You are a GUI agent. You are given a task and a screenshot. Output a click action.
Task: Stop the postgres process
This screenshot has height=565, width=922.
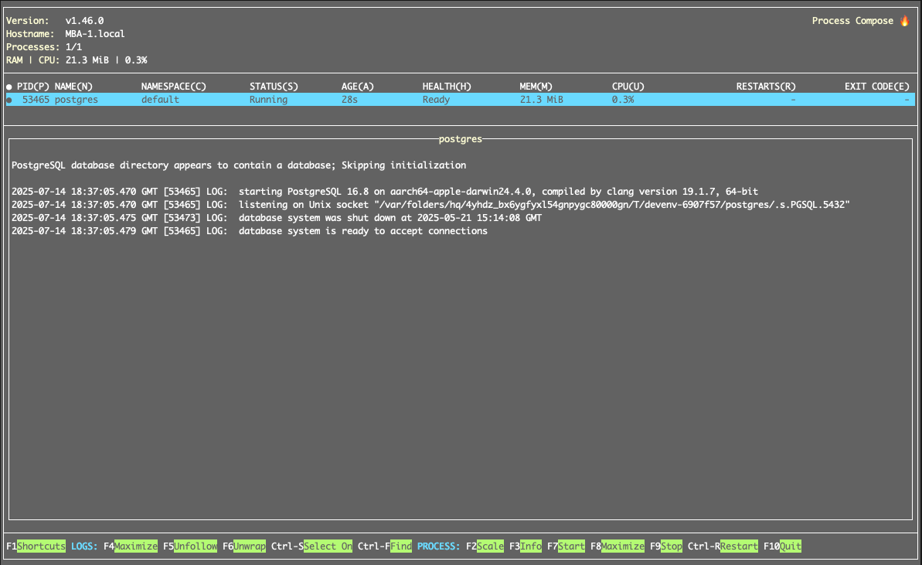pos(671,546)
